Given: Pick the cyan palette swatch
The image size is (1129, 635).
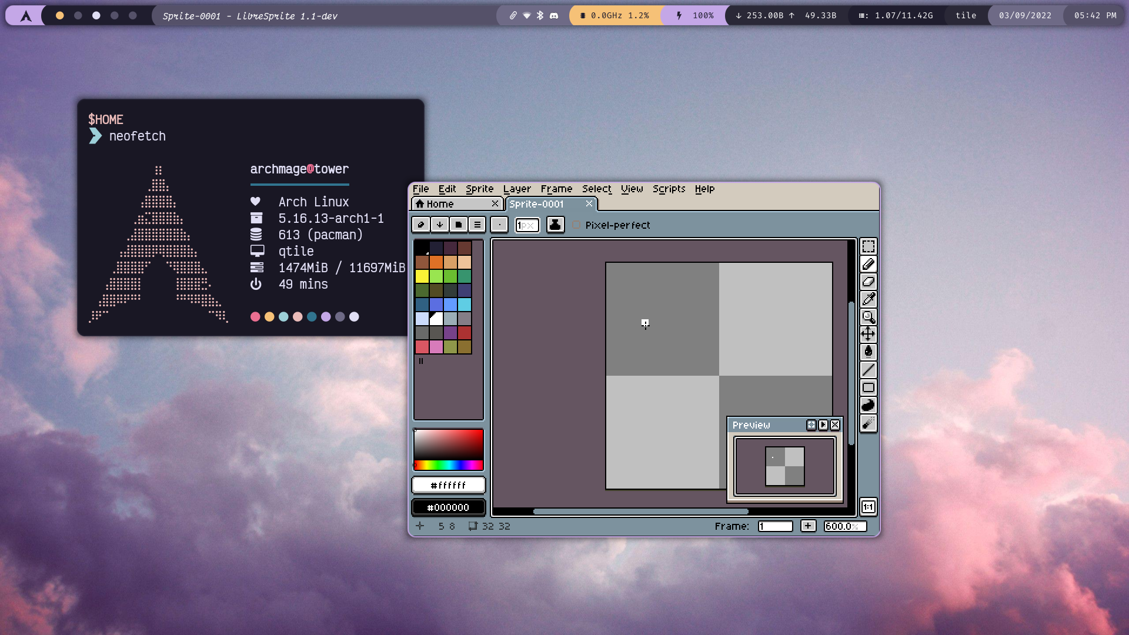Looking at the screenshot, I should coord(465,305).
